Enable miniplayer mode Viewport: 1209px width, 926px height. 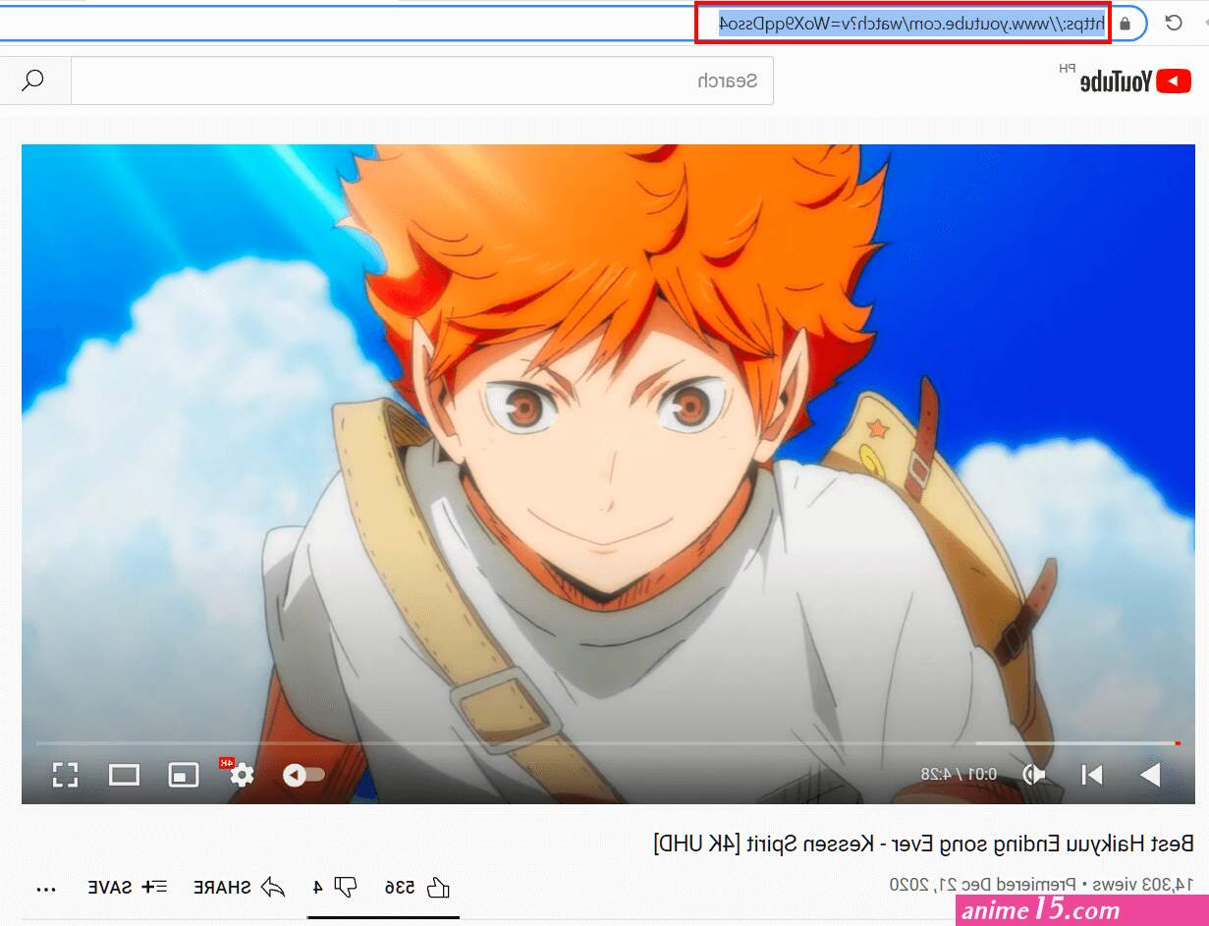coord(183,775)
